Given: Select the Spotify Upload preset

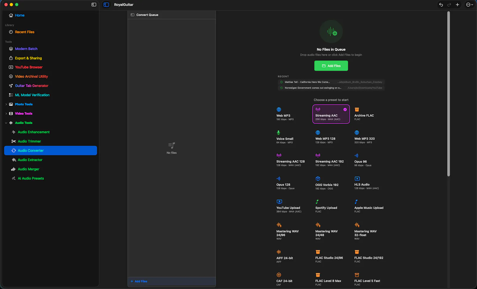Looking at the screenshot, I should pos(331,206).
